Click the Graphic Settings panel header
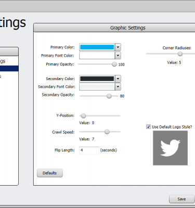This screenshot has width=195, height=208. (x=114, y=28)
